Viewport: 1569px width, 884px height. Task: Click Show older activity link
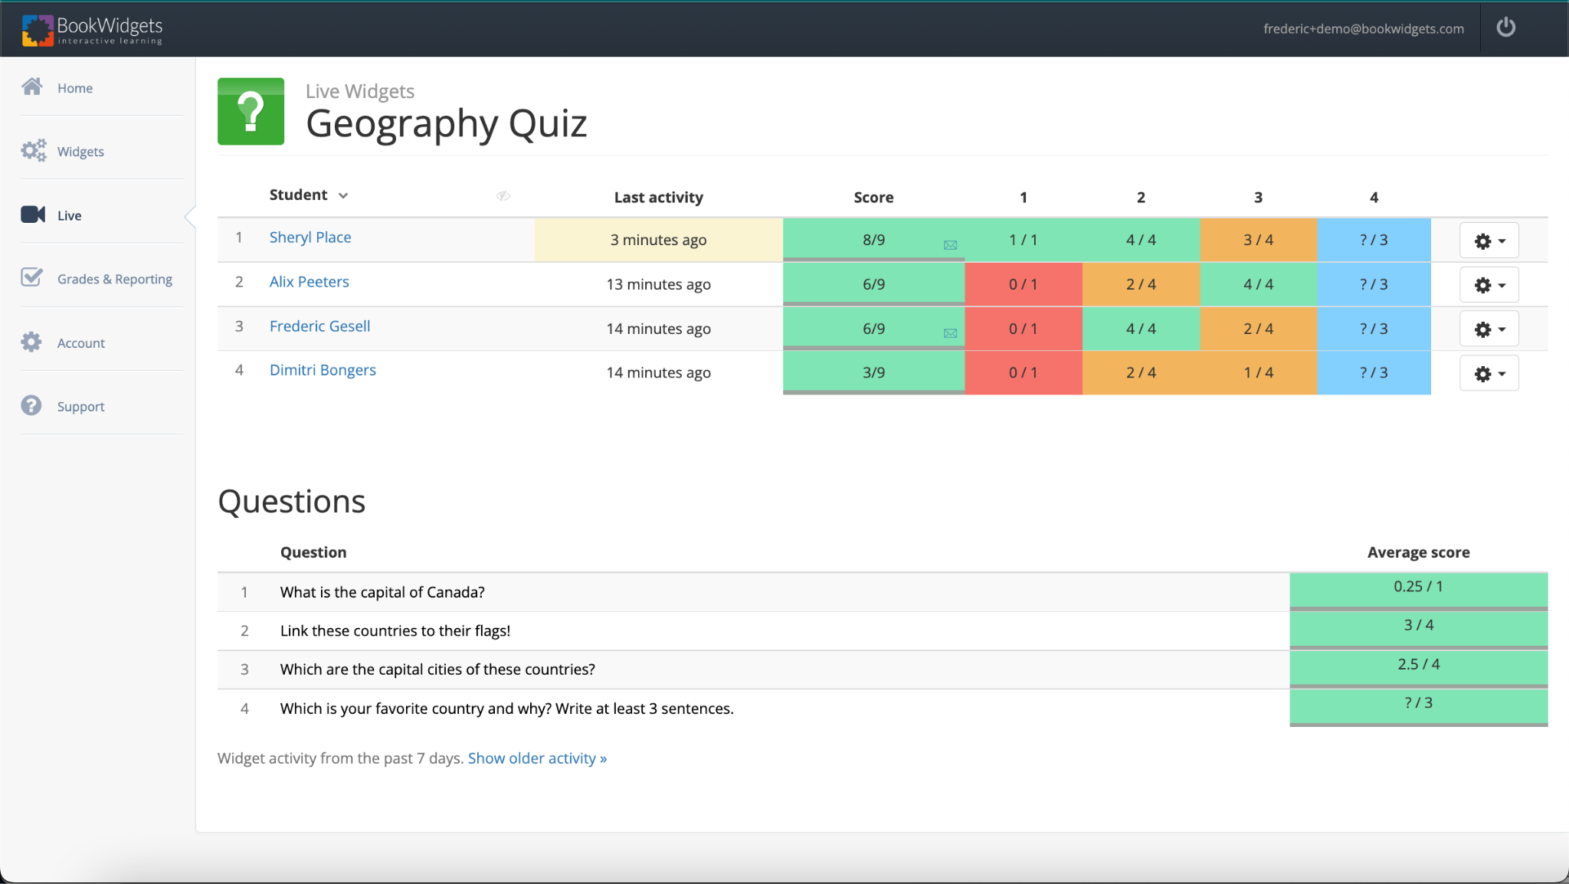click(537, 758)
